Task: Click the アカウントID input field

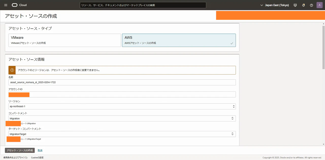Action: [122, 94]
